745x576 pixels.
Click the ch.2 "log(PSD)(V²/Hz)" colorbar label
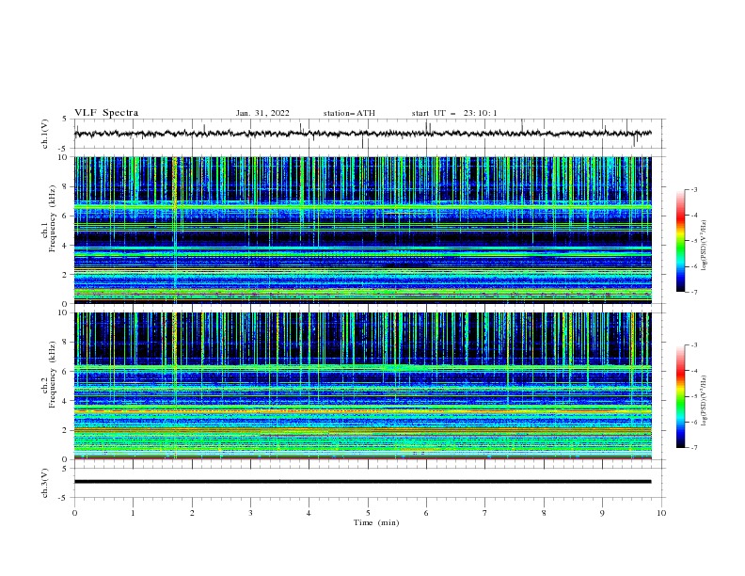pos(705,401)
